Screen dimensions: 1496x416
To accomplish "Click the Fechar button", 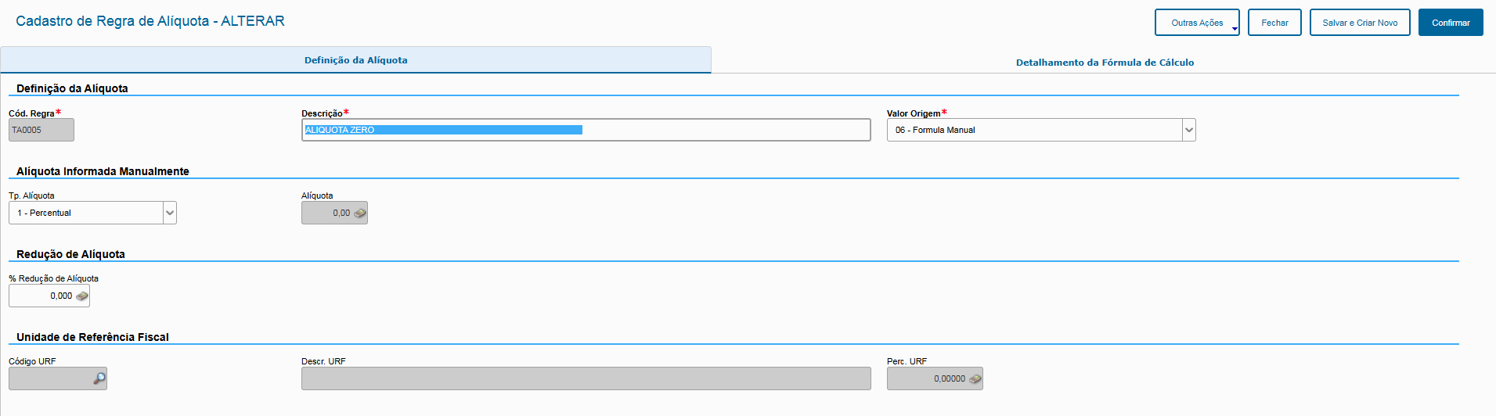I will click(x=1274, y=23).
